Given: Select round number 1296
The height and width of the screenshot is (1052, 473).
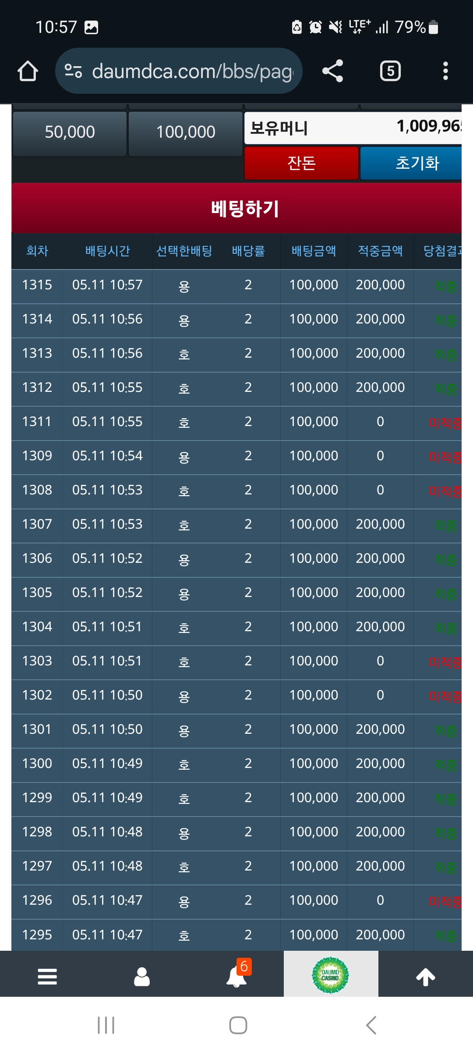Looking at the screenshot, I should pos(37,900).
